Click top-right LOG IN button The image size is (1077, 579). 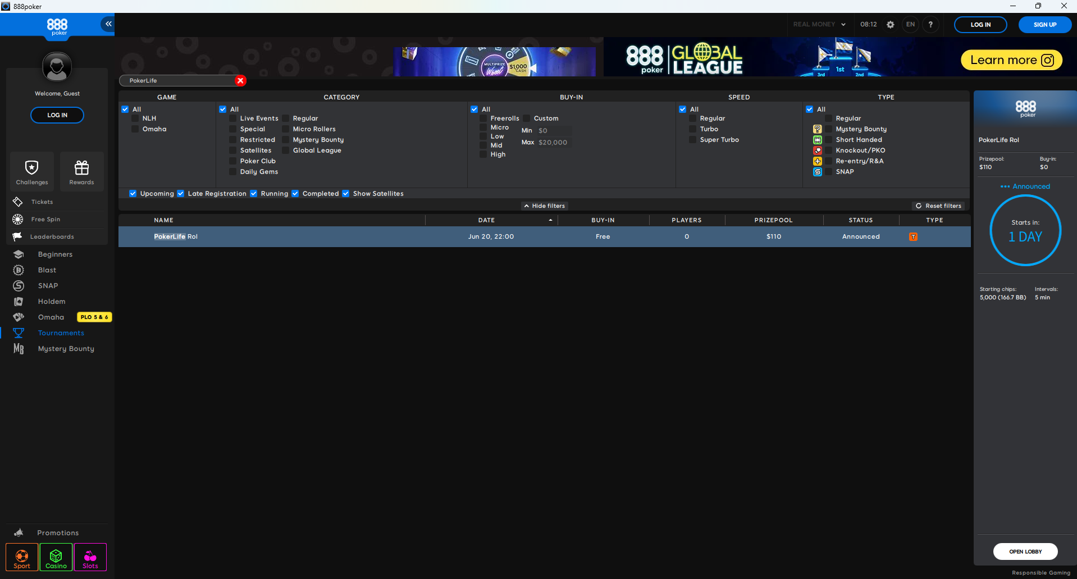[980, 25]
